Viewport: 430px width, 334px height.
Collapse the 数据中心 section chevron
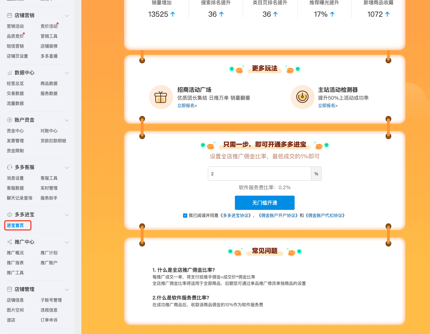tap(67, 73)
